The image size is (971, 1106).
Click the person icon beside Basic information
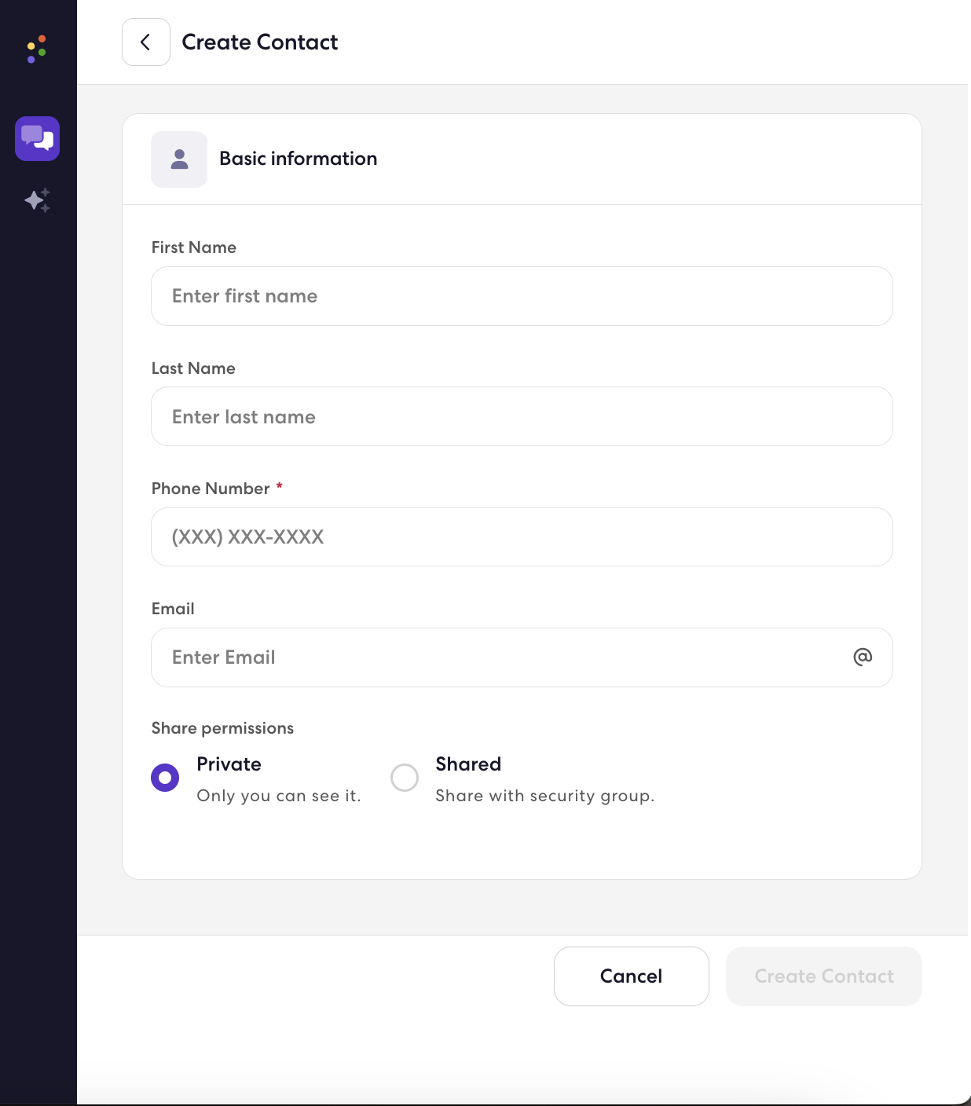coord(179,159)
